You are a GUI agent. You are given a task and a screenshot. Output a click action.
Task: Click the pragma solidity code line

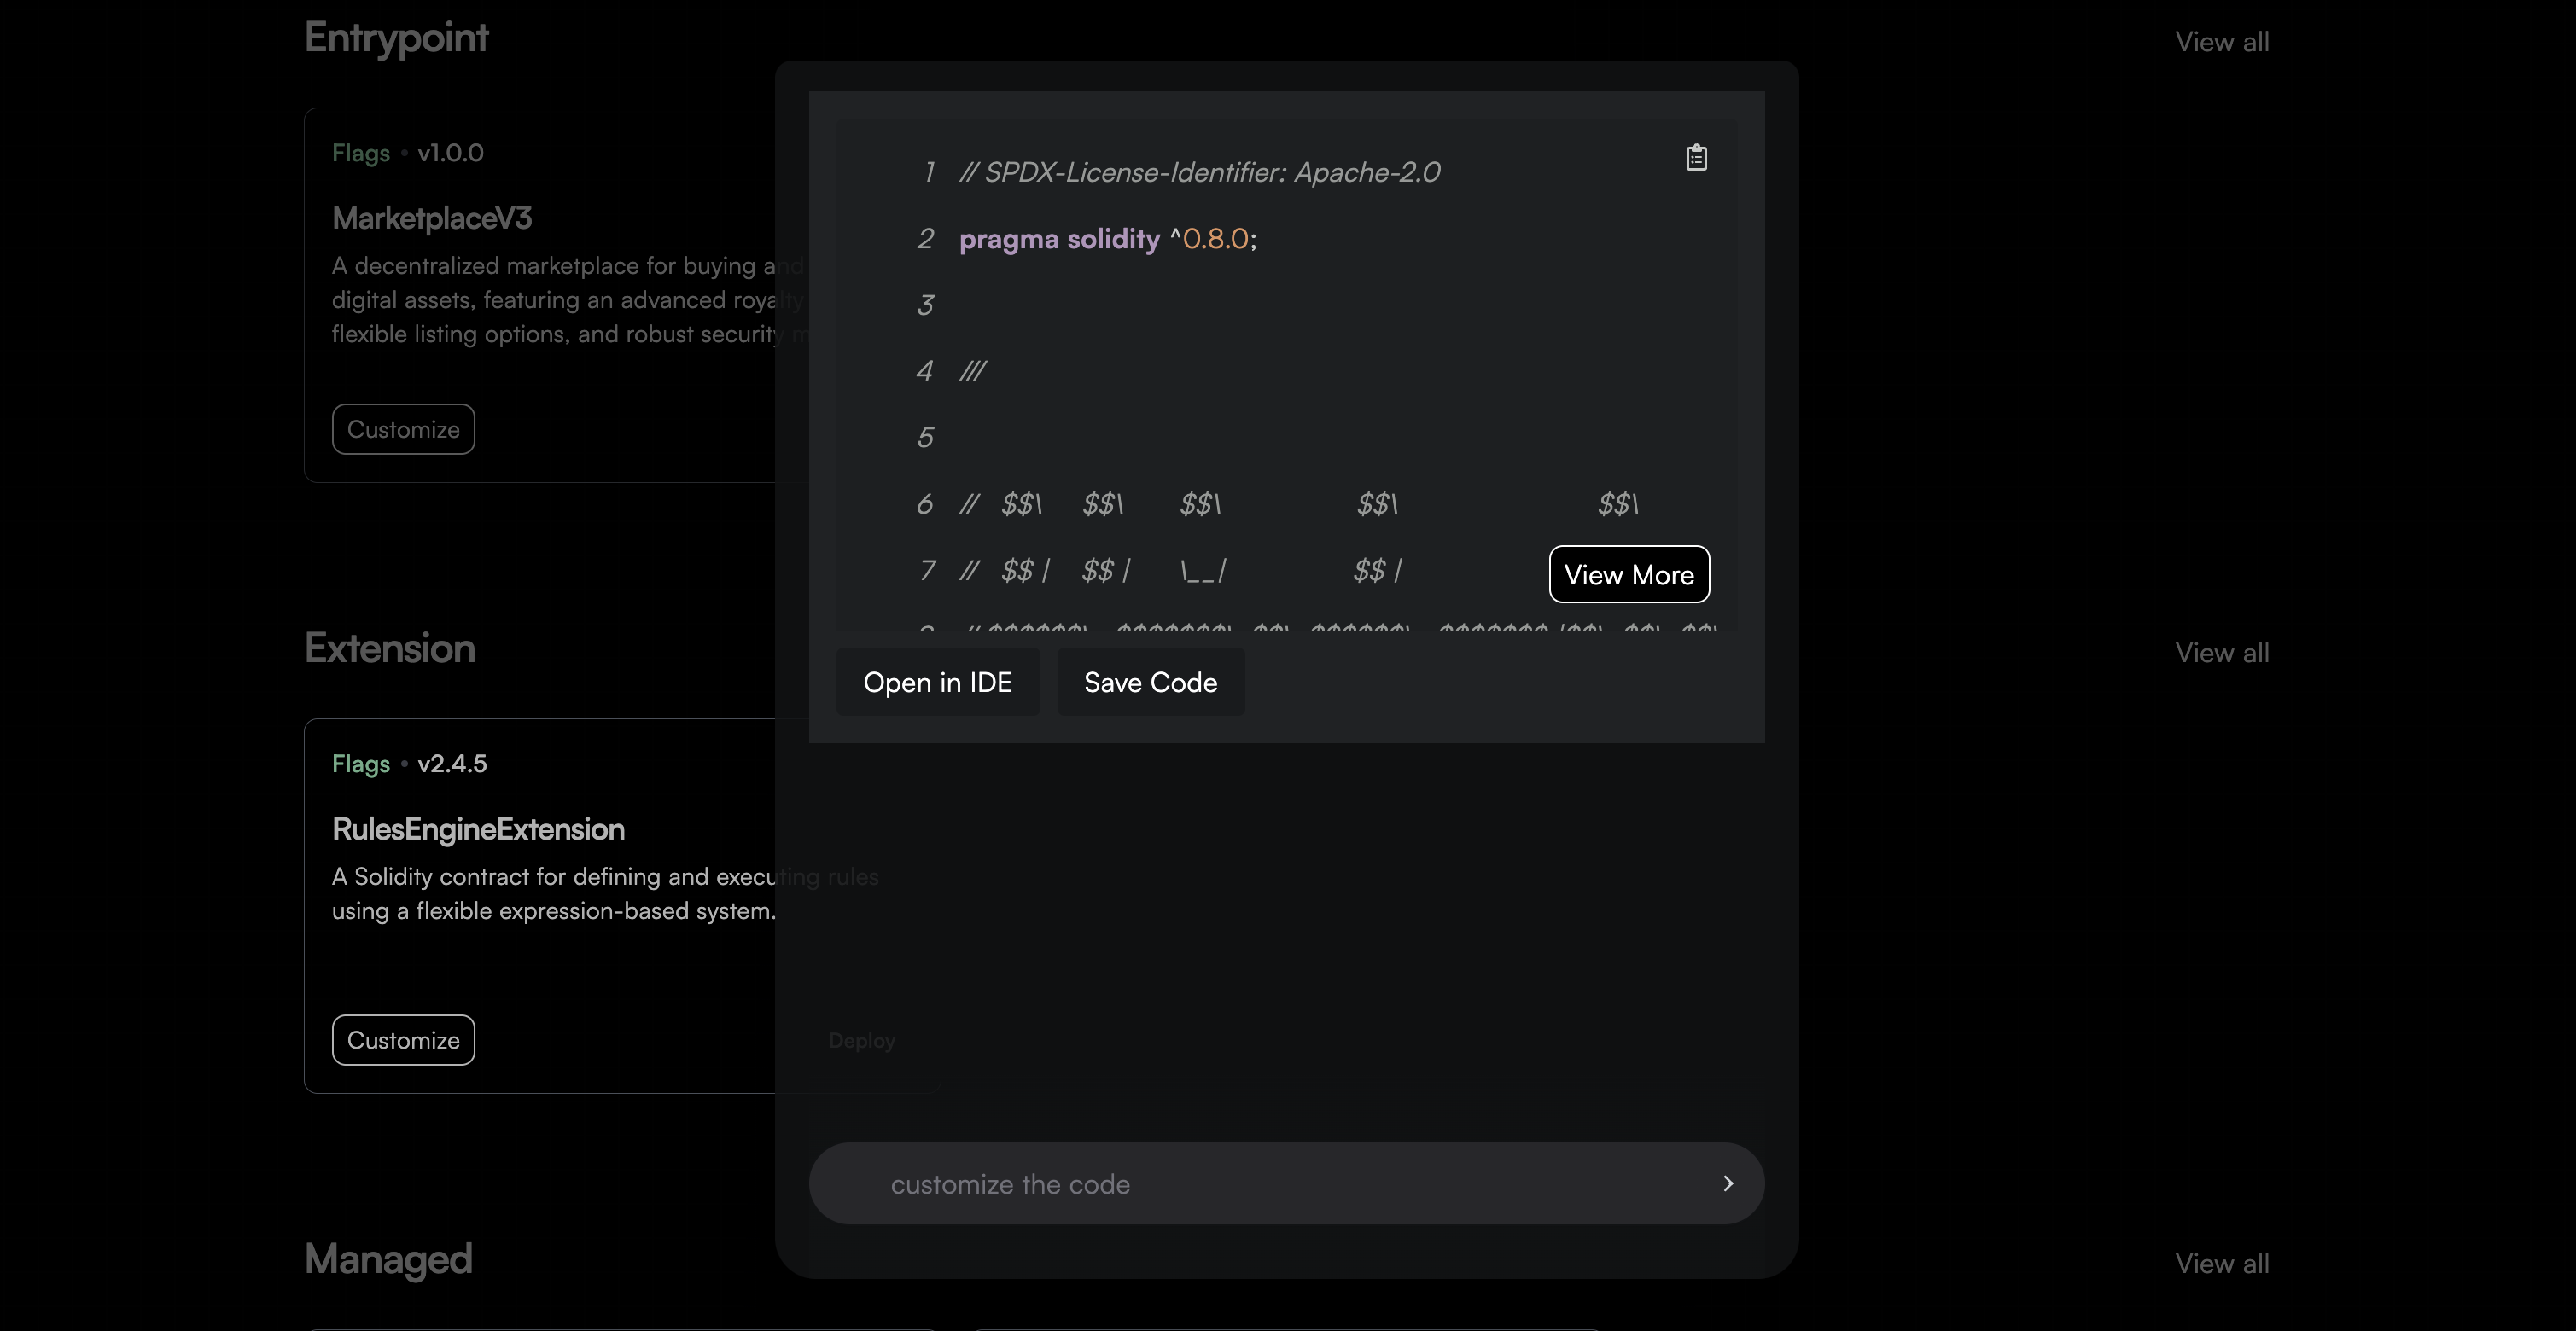1107,239
